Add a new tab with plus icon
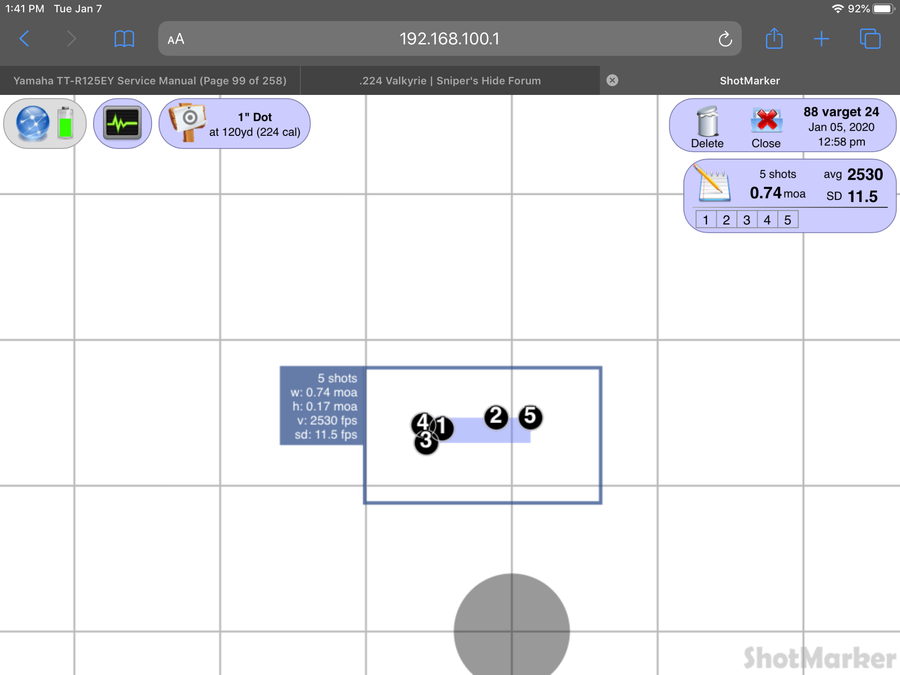Image resolution: width=900 pixels, height=675 pixels. coord(821,39)
